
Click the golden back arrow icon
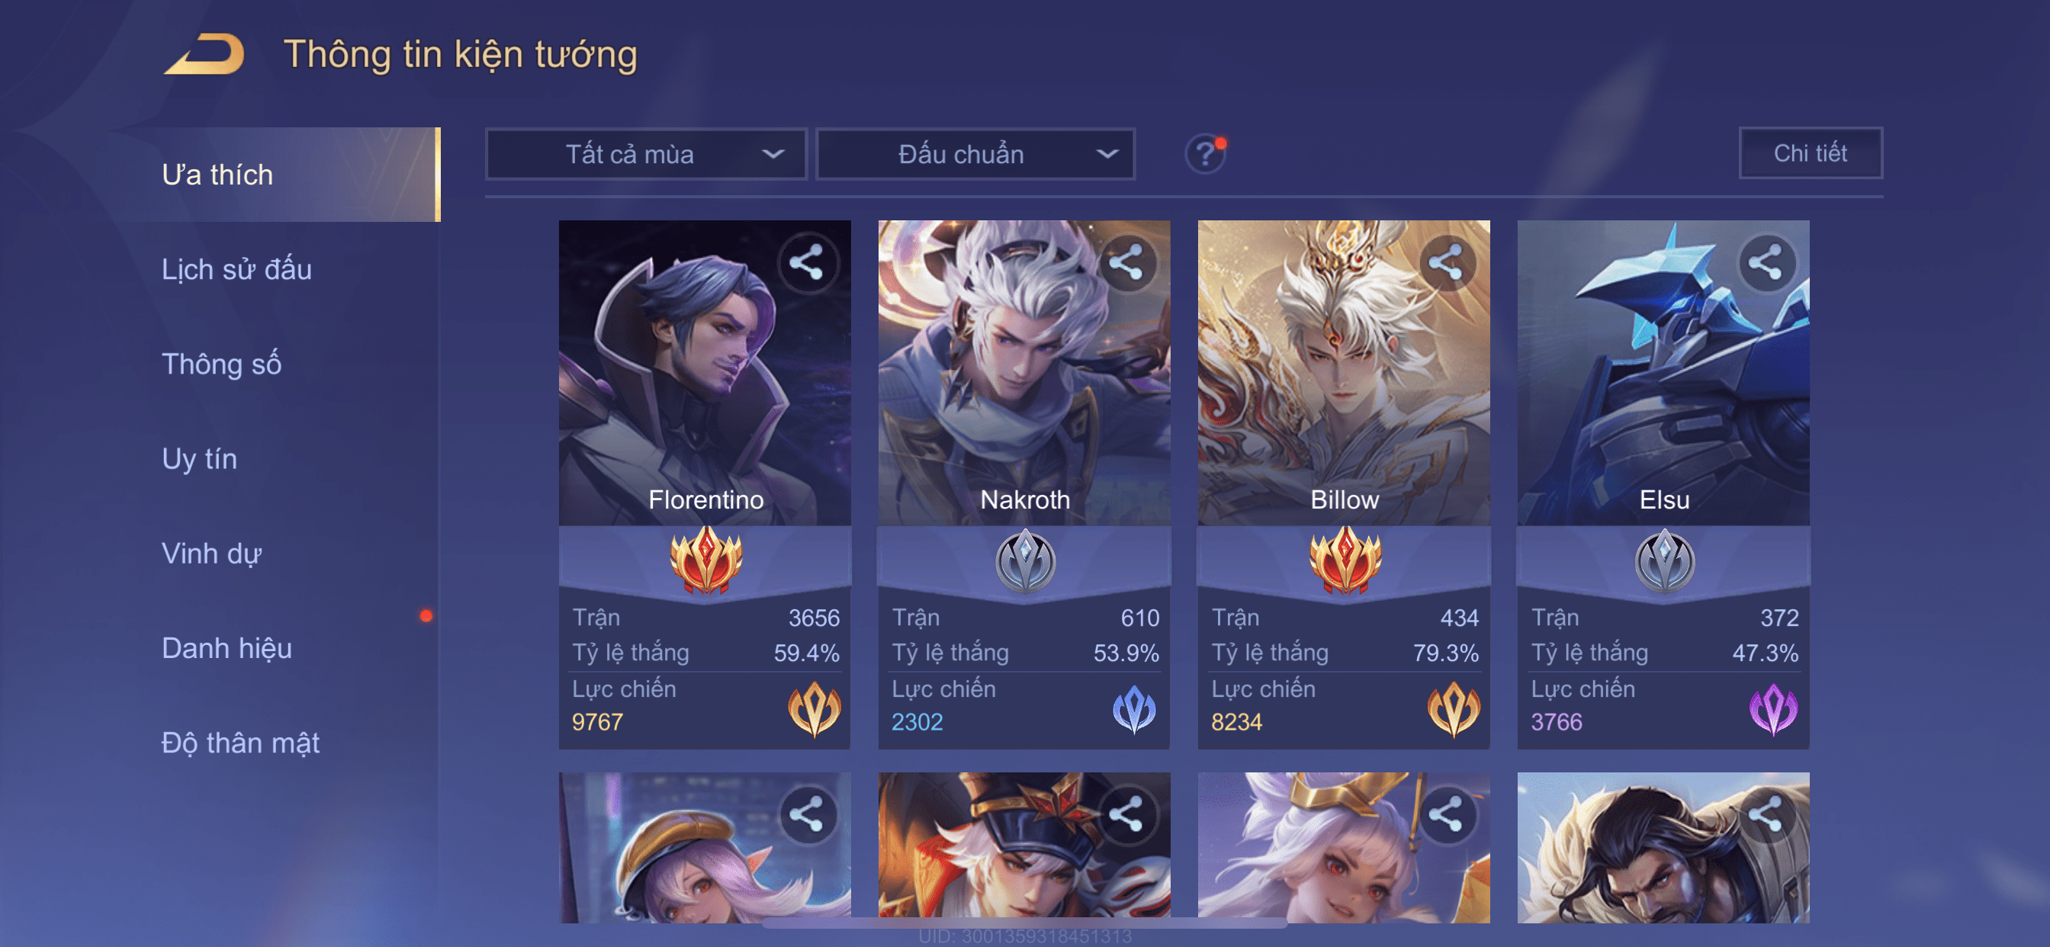click(204, 54)
